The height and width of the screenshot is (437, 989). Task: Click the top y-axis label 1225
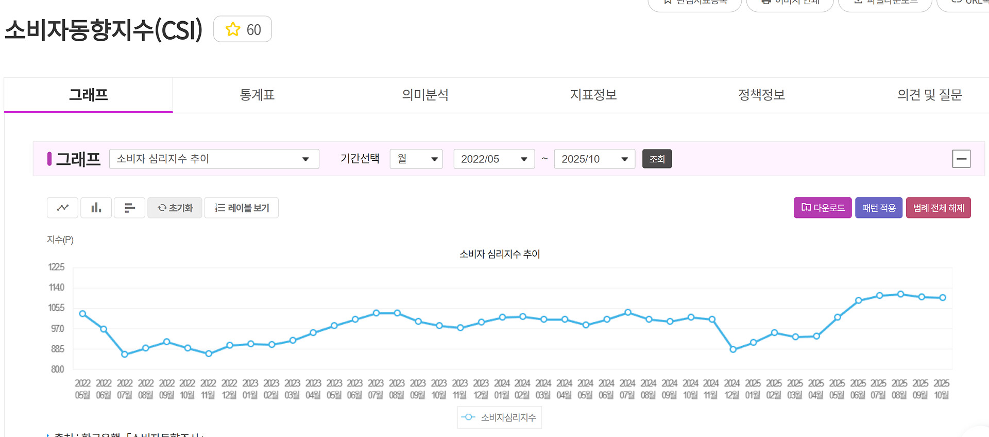pos(56,267)
